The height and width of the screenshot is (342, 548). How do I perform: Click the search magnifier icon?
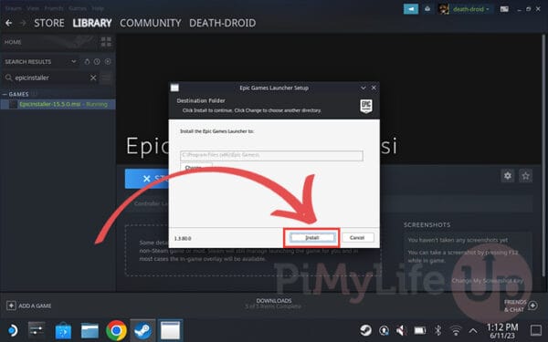click(x=9, y=78)
